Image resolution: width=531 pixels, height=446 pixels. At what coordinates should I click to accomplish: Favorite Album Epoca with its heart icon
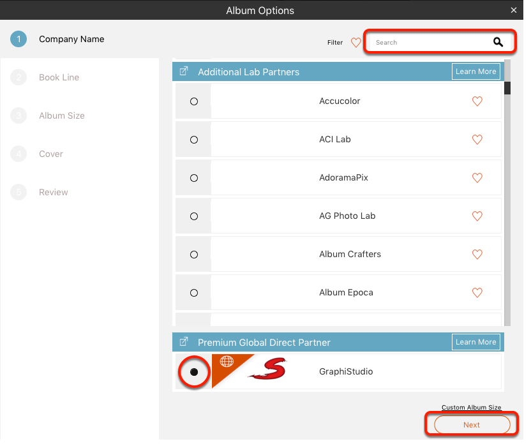click(x=477, y=293)
